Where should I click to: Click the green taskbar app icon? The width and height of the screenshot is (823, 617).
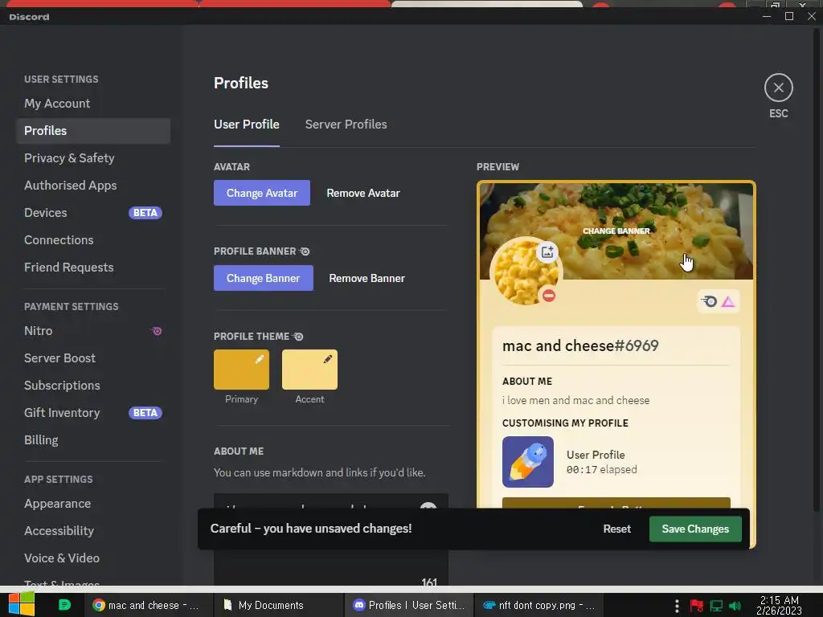tap(64, 605)
